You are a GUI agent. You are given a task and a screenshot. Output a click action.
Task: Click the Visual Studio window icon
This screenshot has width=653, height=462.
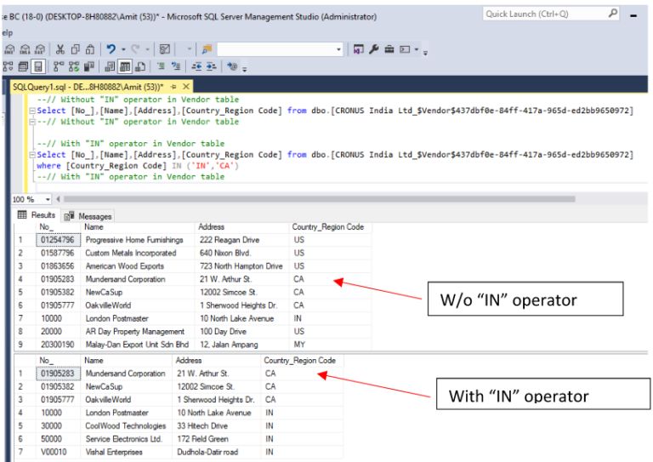click(x=358, y=49)
